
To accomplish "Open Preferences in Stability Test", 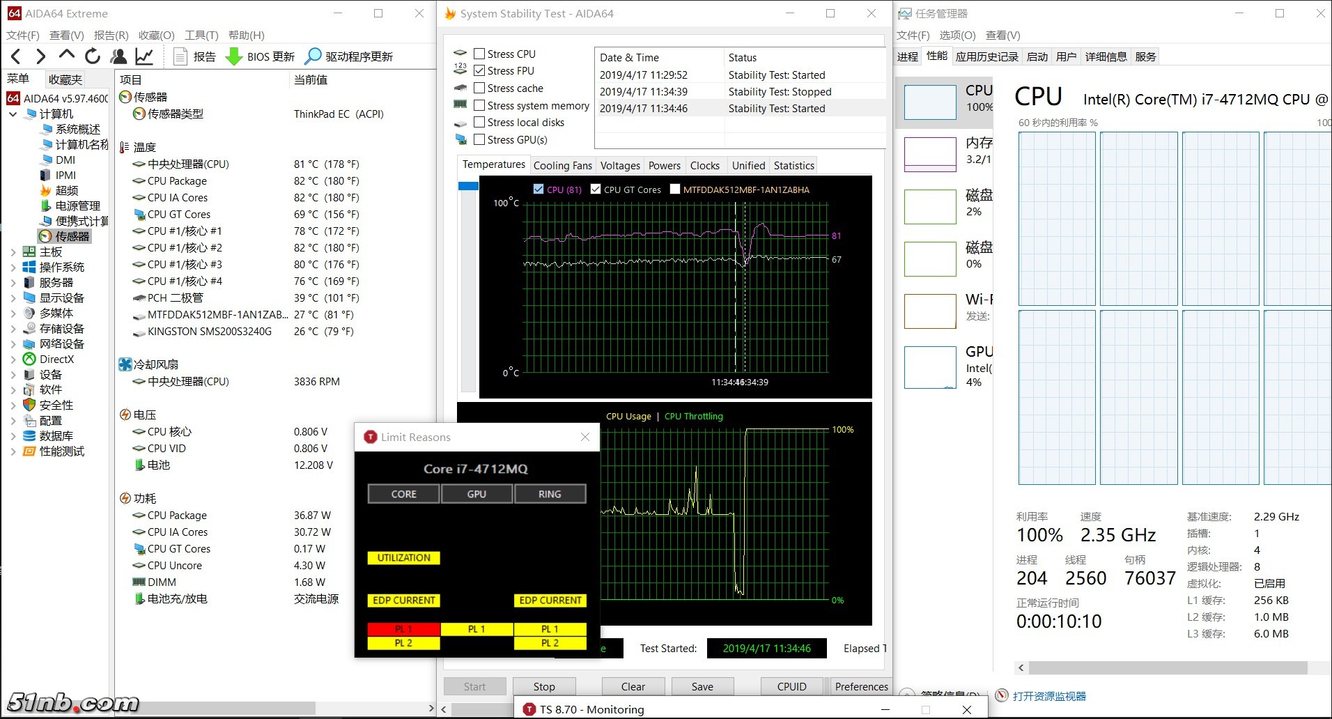I will [861, 686].
